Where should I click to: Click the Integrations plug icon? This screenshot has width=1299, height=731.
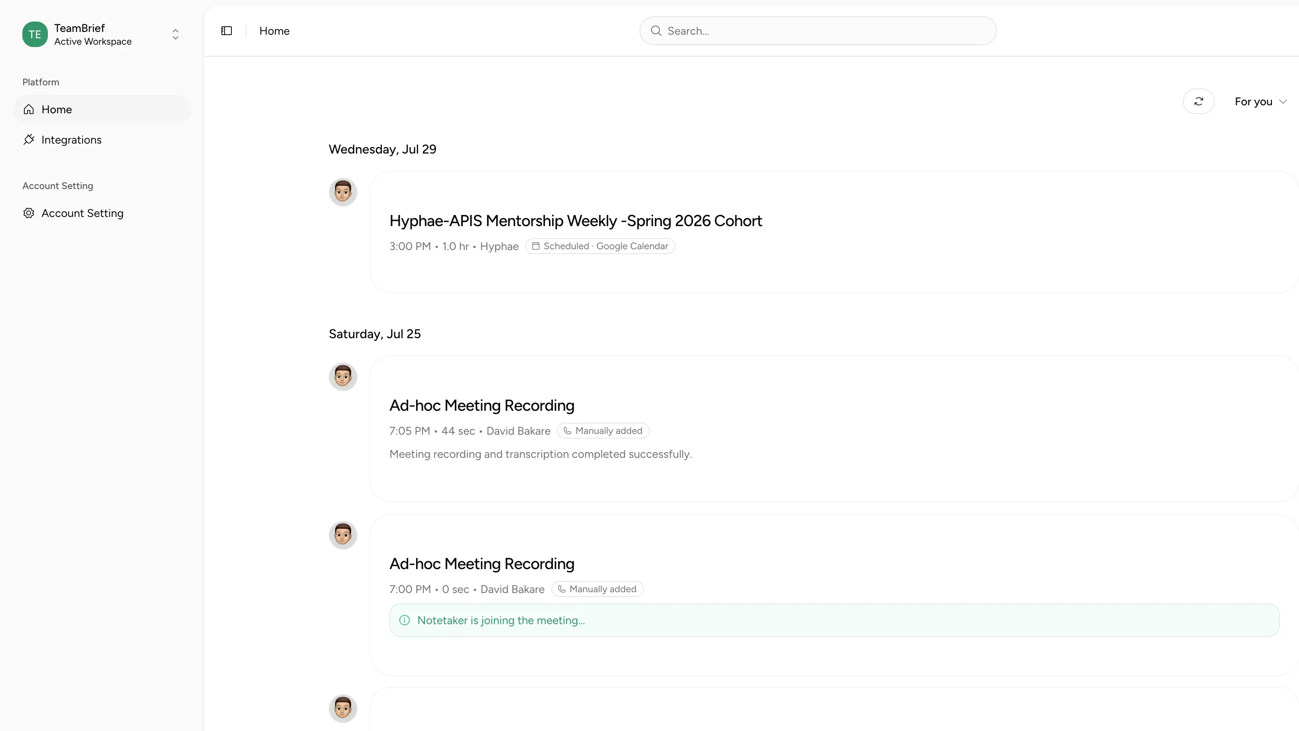point(29,140)
